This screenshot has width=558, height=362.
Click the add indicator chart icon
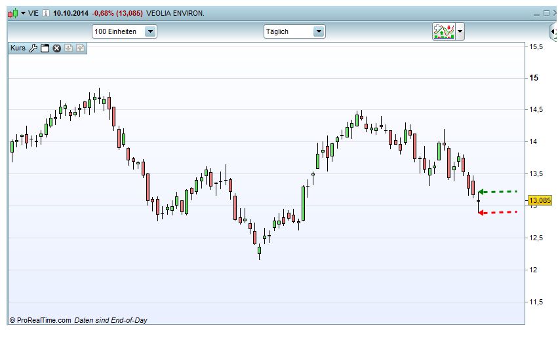tap(444, 31)
